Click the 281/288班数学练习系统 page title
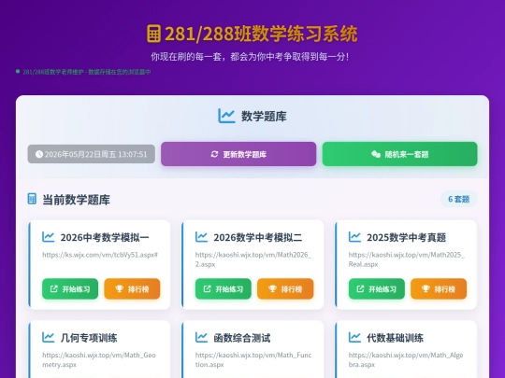This screenshot has height=378, width=505. [x=261, y=34]
